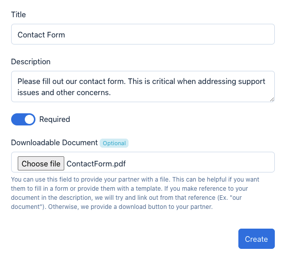291x261 pixels.
Task: Click the Description label
Action: tap(31, 62)
